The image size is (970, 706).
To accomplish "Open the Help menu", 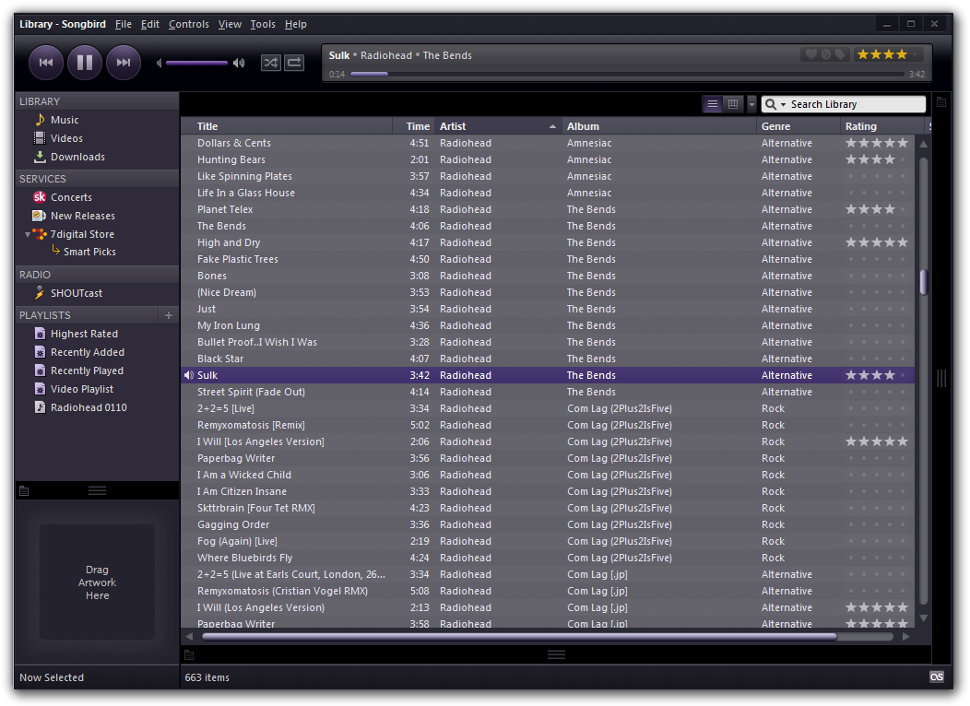I will [x=295, y=24].
